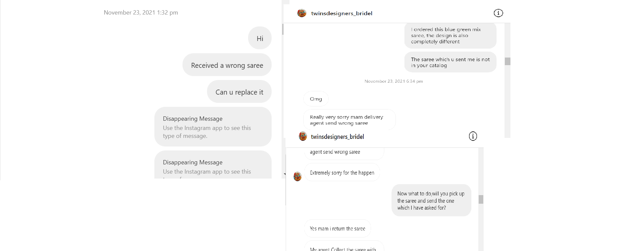Open info icon in the upper chat header

[x=498, y=13]
